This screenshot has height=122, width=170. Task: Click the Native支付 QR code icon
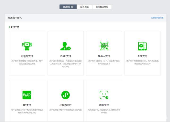click(104, 46)
